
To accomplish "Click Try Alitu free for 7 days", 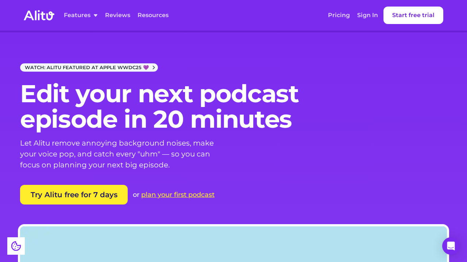I will click(74, 195).
